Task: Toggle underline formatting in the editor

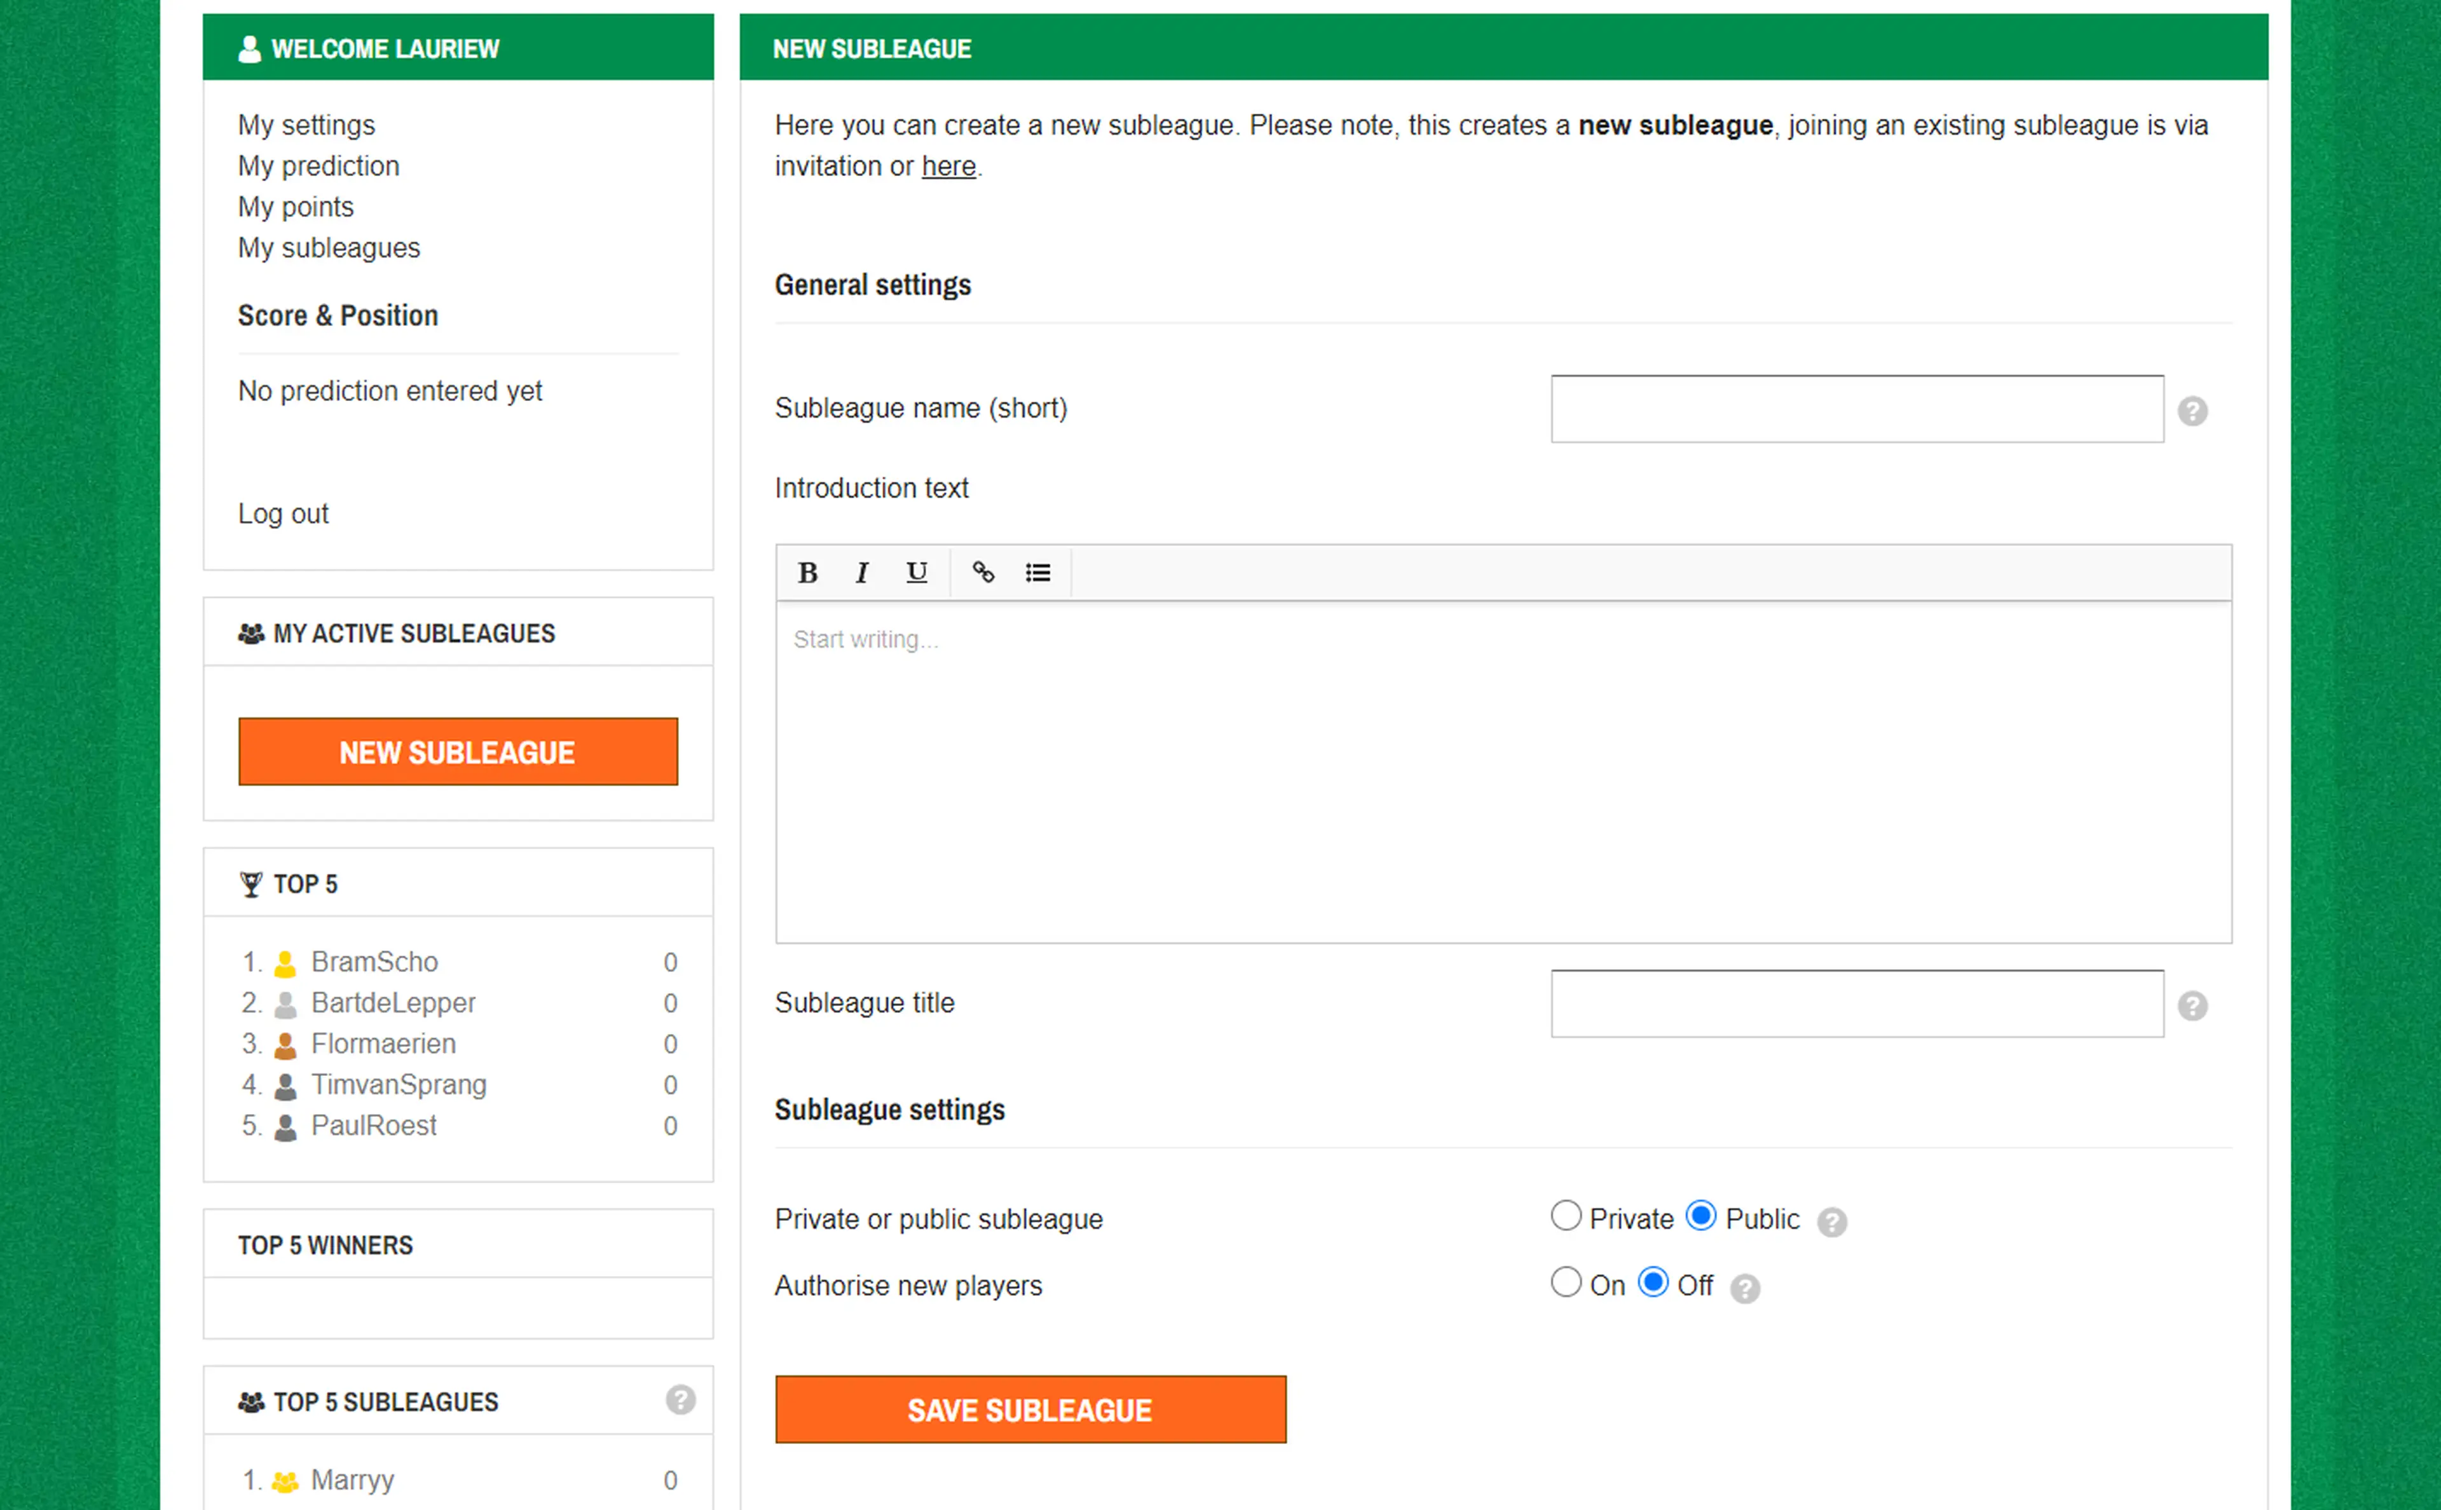Action: [916, 572]
